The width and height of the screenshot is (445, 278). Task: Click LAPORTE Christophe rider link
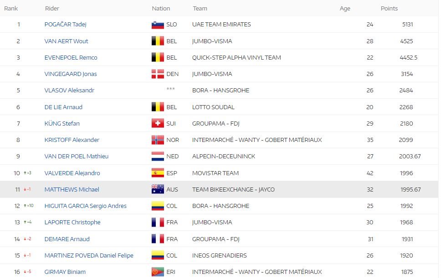[x=72, y=222]
